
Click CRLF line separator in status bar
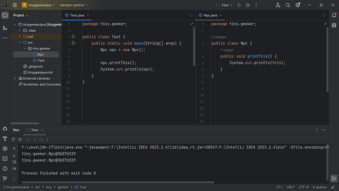coord(291,187)
